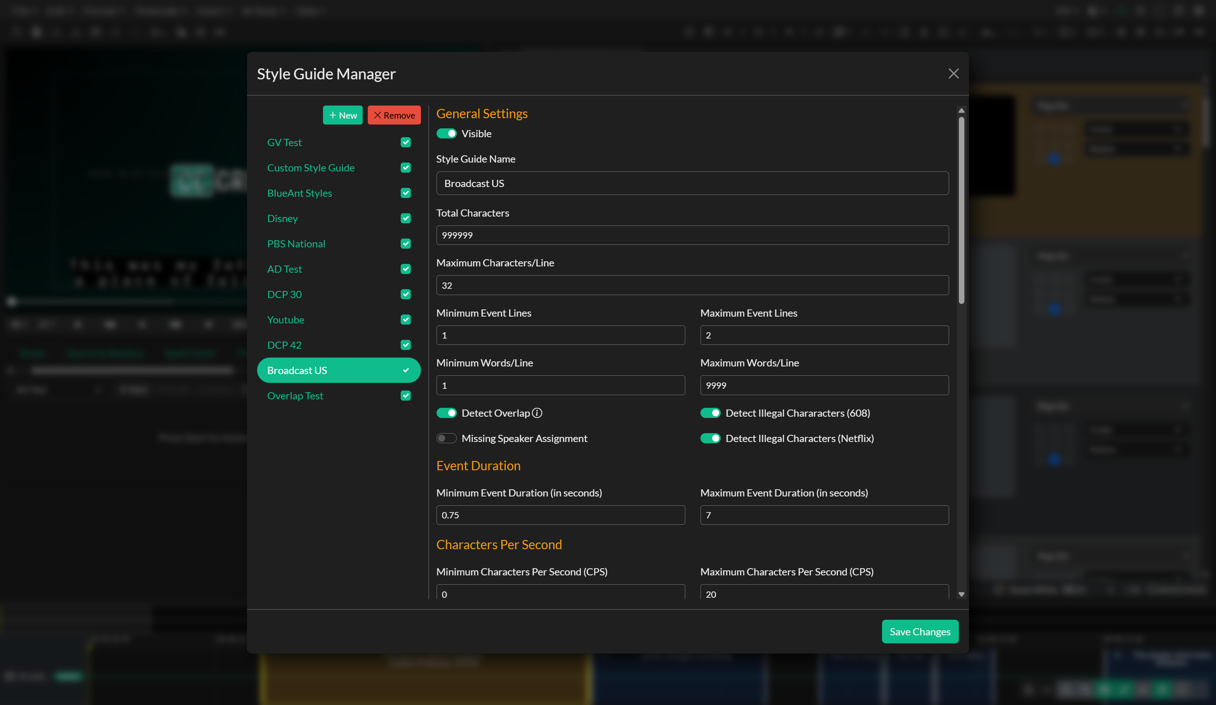Uncheck the Disney checkbox
This screenshot has height=705, width=1216.
click(405, 219)
